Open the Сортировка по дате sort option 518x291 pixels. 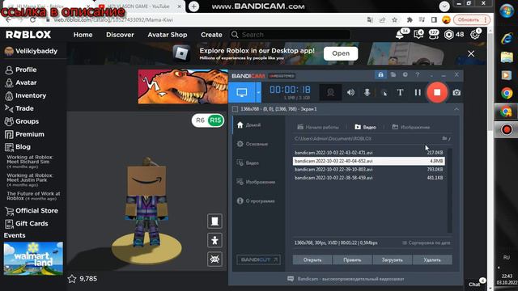427,242
